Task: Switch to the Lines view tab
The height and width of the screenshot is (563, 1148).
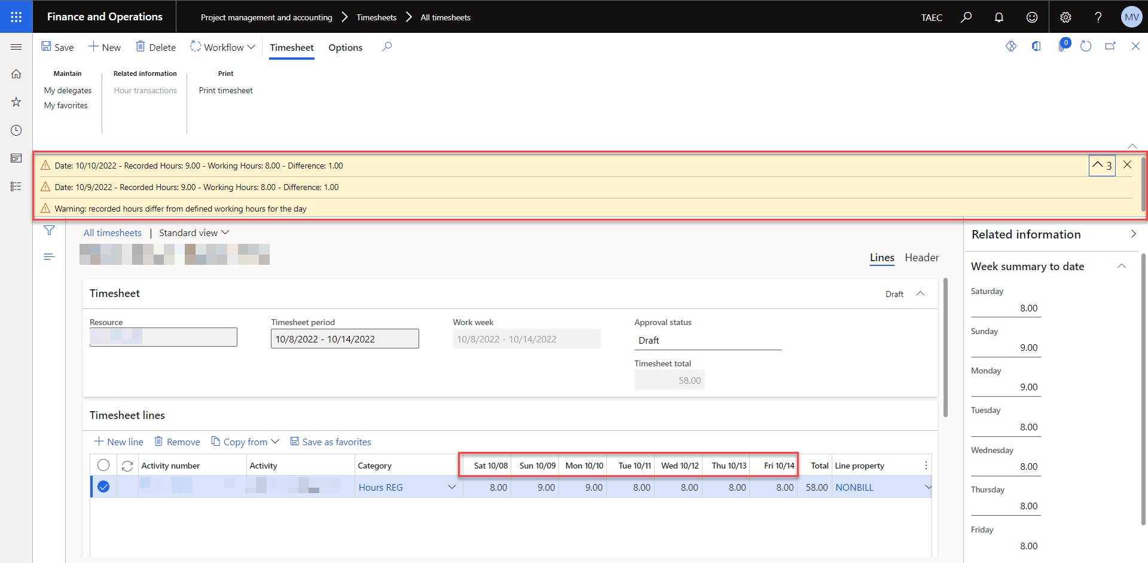Action: [882, 258]
